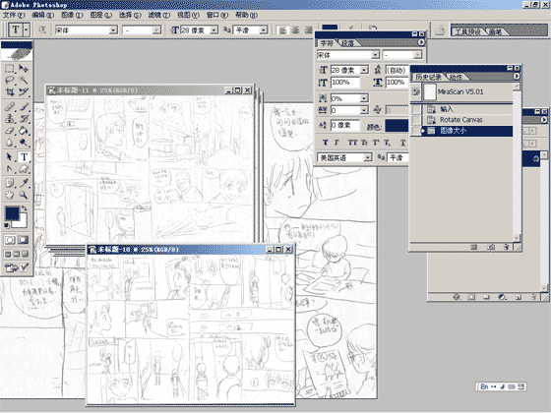The image size is (551, 413).
Task: Open font size dropdown in options bar
Action: pos(214,30)
